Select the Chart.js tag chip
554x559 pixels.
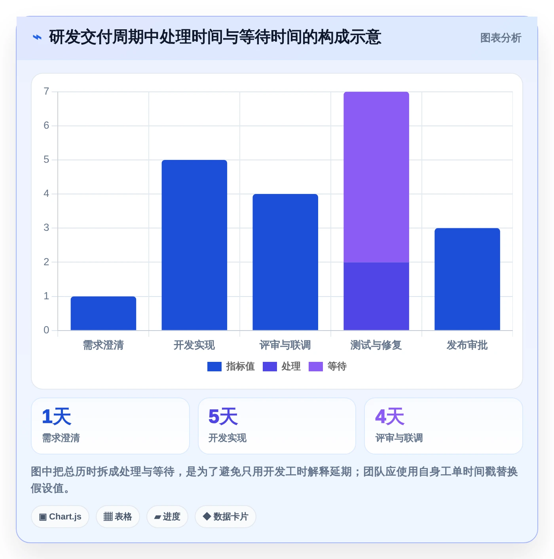[60, 517]
